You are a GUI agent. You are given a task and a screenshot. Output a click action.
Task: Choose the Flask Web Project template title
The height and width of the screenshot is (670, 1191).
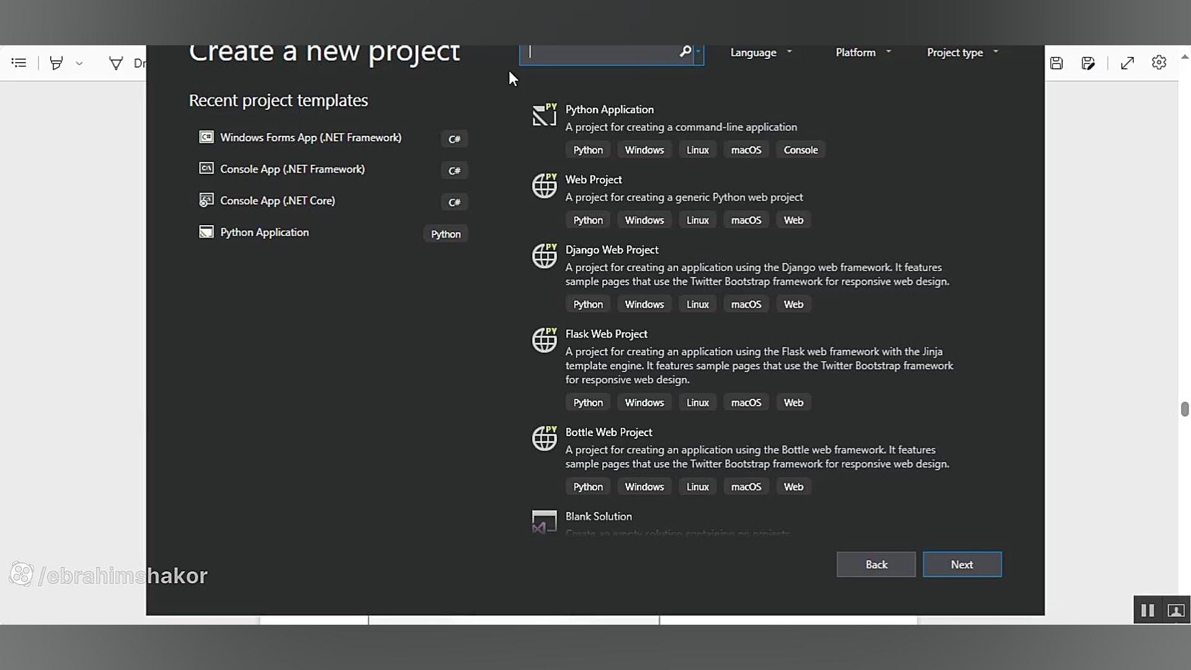(606, 334)
